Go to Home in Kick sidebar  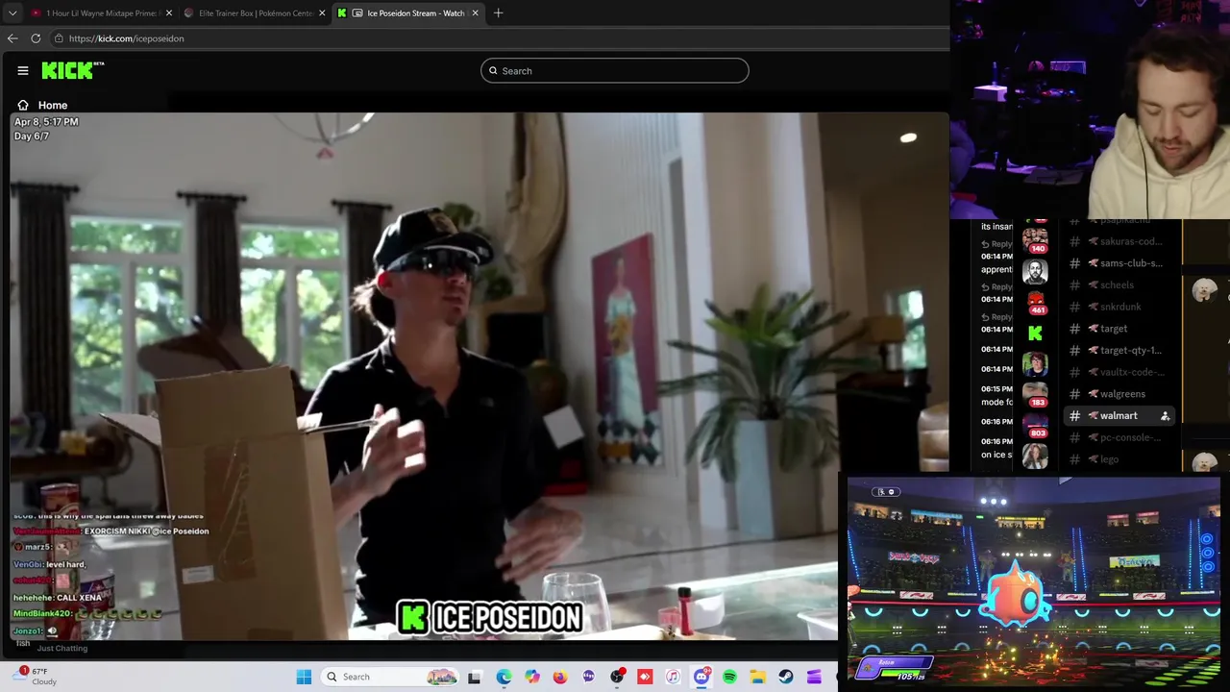tap(42, 105)
